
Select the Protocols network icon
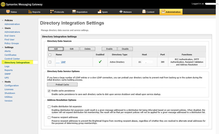(52, 12)
